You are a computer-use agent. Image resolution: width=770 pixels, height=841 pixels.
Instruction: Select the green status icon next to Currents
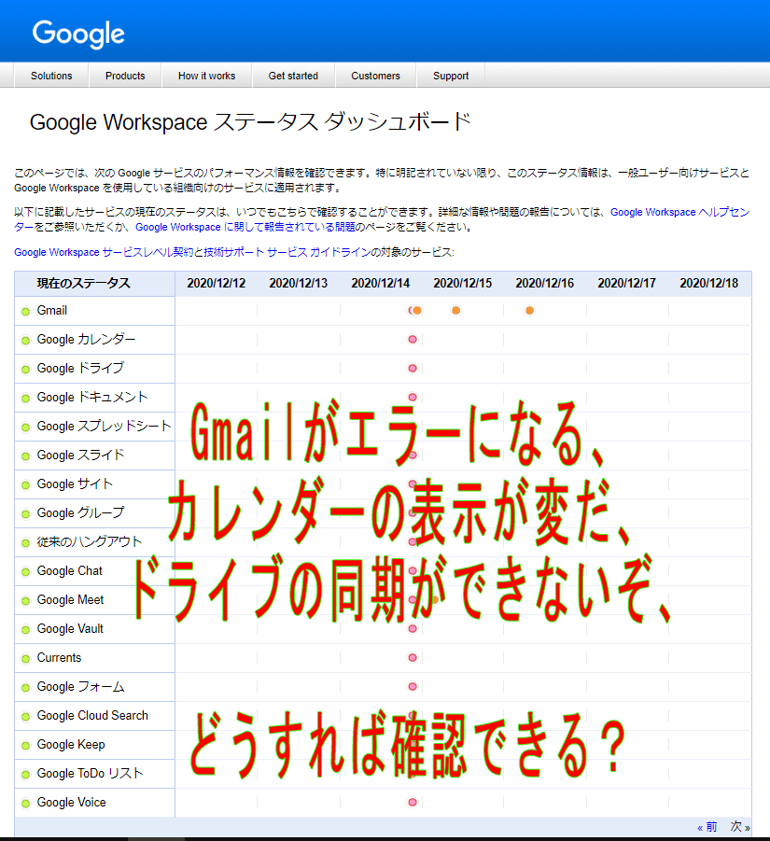click(25, 658)
